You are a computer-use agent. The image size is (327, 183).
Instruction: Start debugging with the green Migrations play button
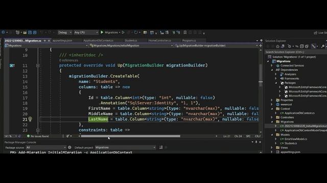click(102, 33)
